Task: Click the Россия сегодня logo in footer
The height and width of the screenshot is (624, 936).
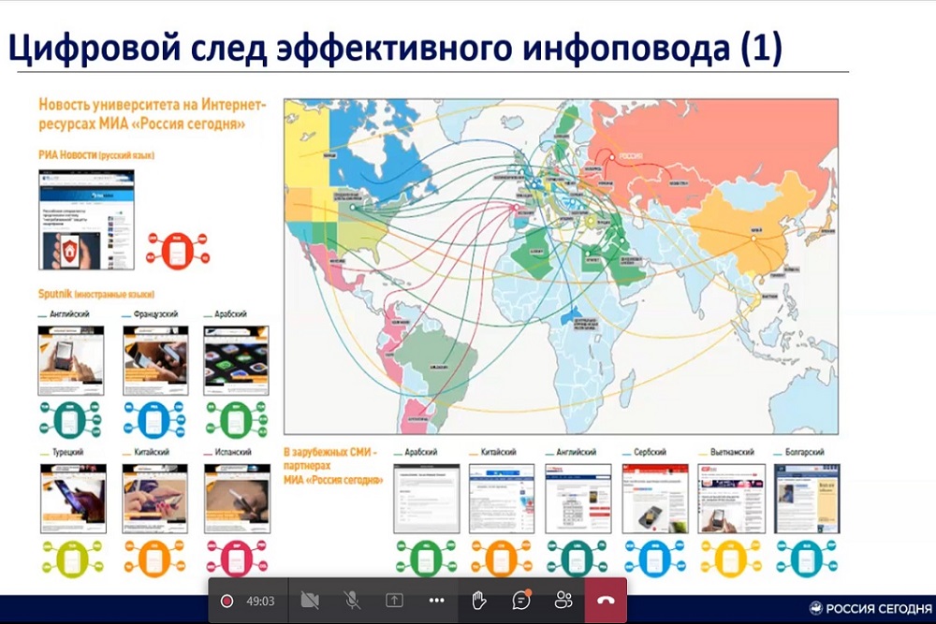Action: point(870,606)
